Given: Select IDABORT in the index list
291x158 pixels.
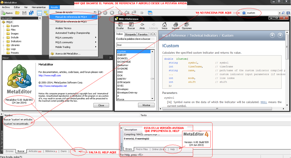Looking at the screenshot, I should click(x=123, y=55).
